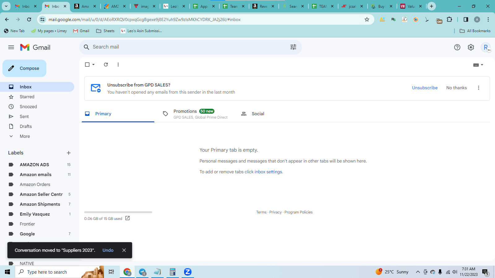
Task: Open Calculator from the taskbar
Action: click(x=172, y=272)
